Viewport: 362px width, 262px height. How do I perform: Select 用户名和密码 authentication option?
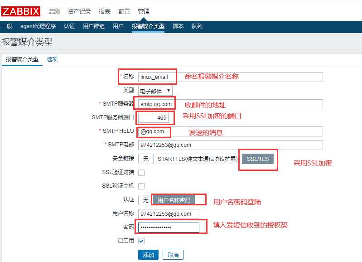[x=174, y=200]
